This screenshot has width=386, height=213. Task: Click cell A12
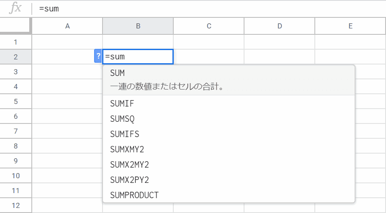(67, 205)
